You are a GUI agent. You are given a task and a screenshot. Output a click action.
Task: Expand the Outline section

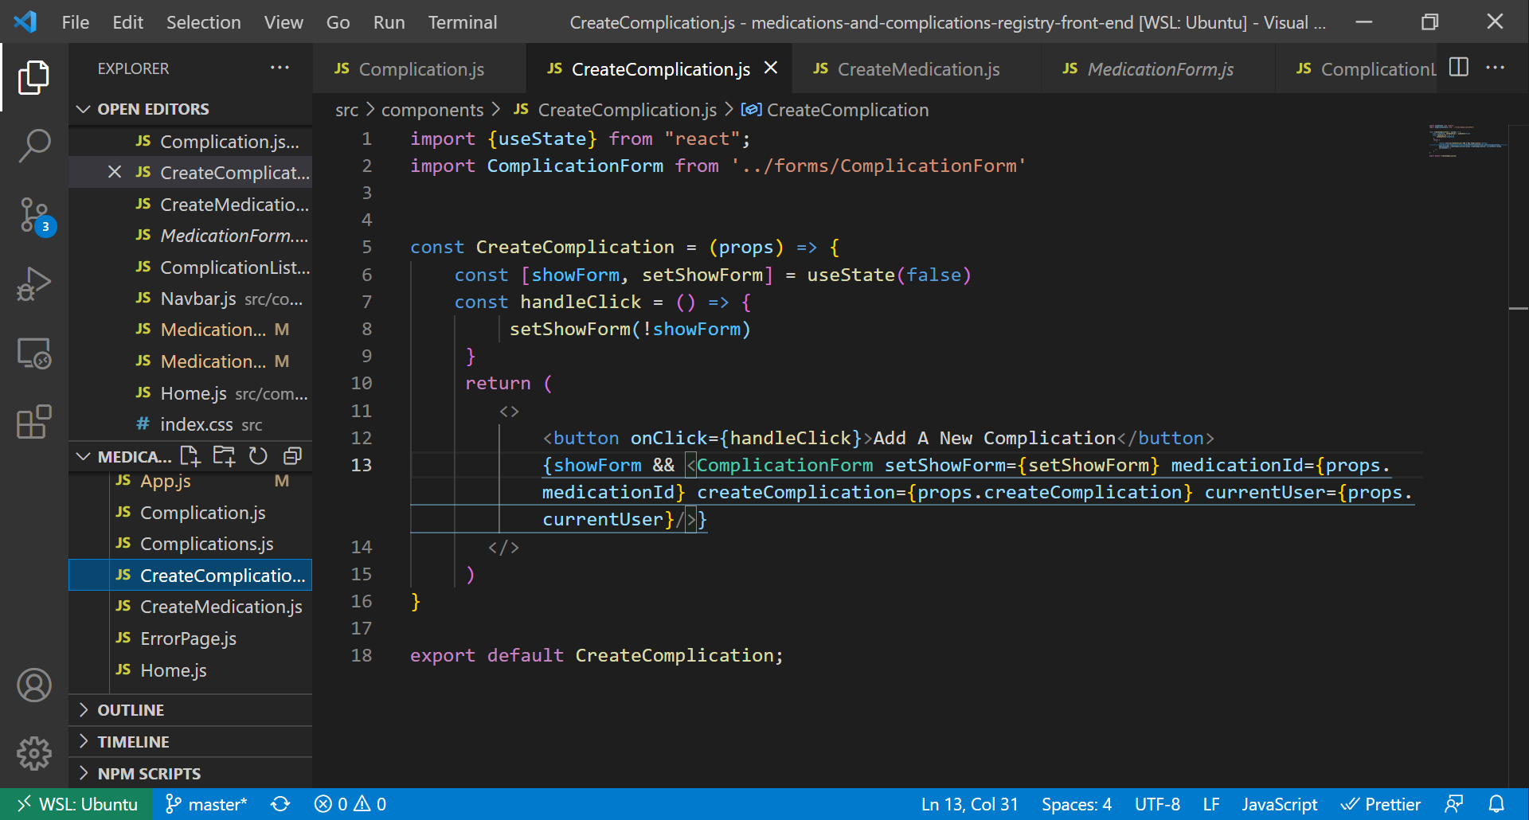pos(131,710)
